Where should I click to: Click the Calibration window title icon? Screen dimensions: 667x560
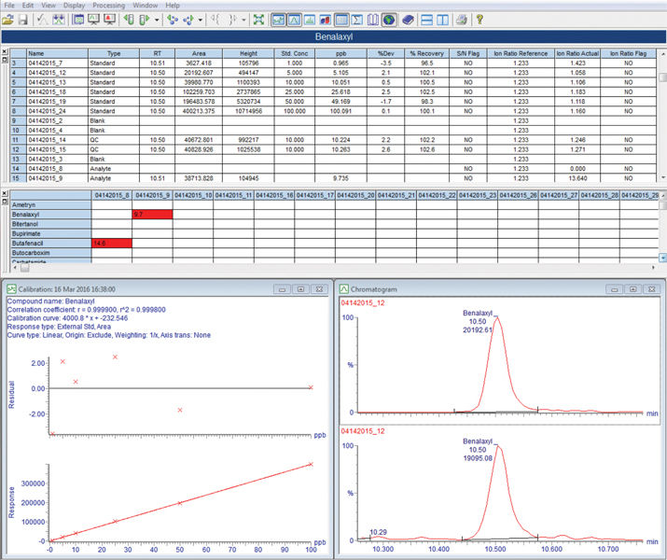click(x=11, y=290)
